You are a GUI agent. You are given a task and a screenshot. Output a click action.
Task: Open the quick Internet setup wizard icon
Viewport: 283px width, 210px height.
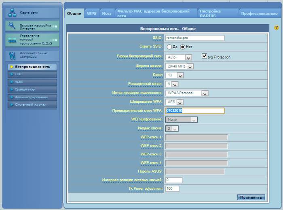tap(12, 26)
